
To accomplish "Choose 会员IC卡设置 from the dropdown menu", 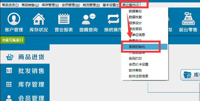I will click(x=139, y=64).
